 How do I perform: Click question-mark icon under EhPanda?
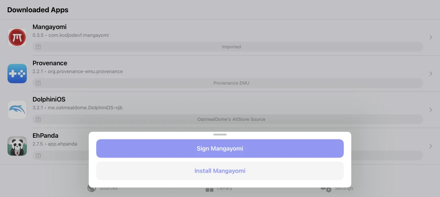click(x=38, y=155)
